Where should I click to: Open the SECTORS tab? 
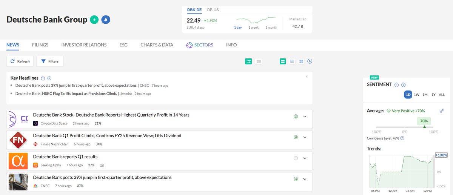200,45
